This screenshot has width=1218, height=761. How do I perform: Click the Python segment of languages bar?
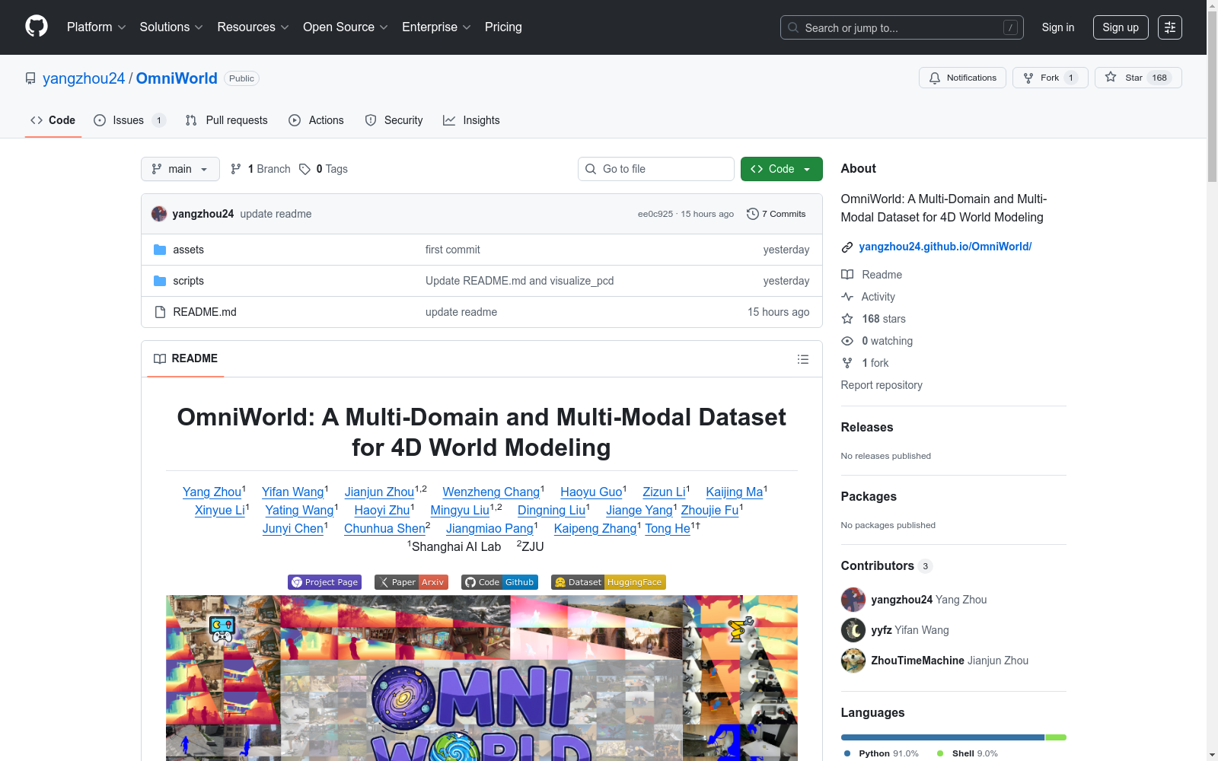(x=942, y=737)
